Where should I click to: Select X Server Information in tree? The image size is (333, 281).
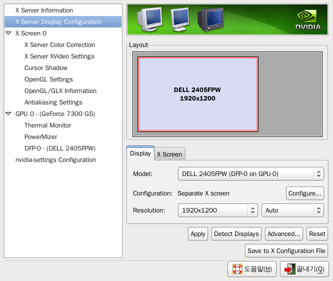click(x=63, y=10)
